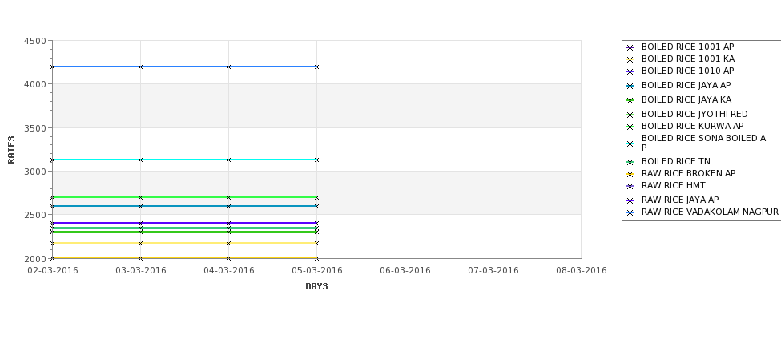Click the RAW RICE HMT legend marker
Screen dimensions: 781x344
pos(630,187)
